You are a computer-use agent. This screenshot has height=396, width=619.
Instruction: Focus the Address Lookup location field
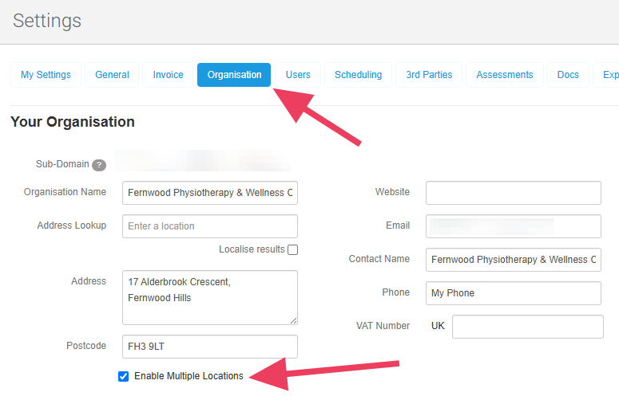(x=210, y=226)
